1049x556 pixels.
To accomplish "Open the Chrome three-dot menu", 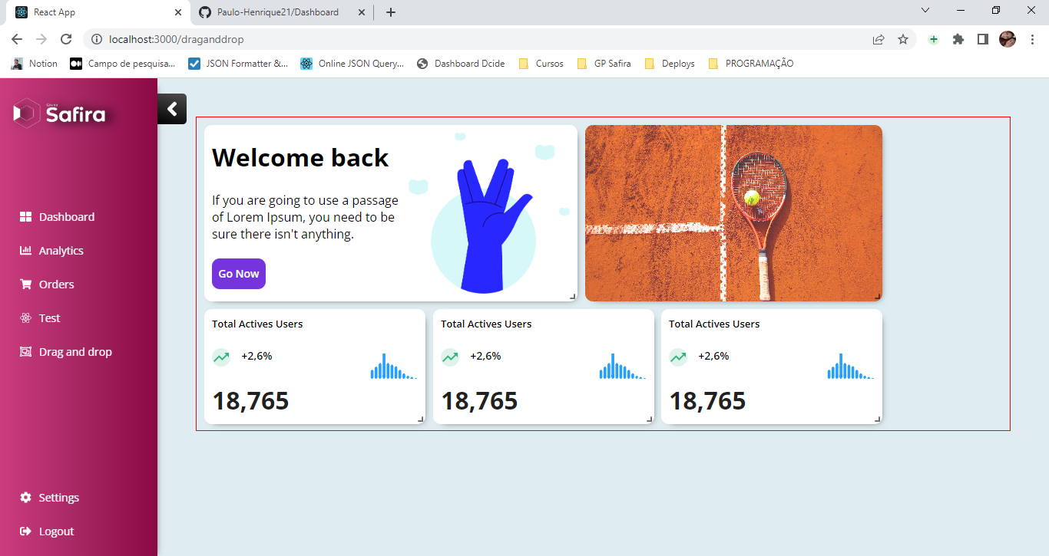I will point(1031,39).
